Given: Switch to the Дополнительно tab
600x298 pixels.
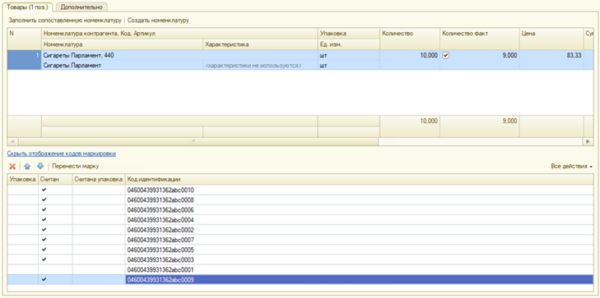Looking at the screenshot, I should coord(81,7).
